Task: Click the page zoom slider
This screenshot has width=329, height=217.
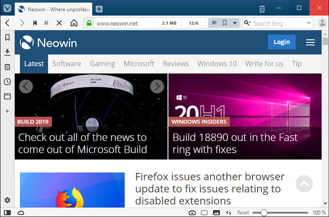Action: [x=264, y=213]
